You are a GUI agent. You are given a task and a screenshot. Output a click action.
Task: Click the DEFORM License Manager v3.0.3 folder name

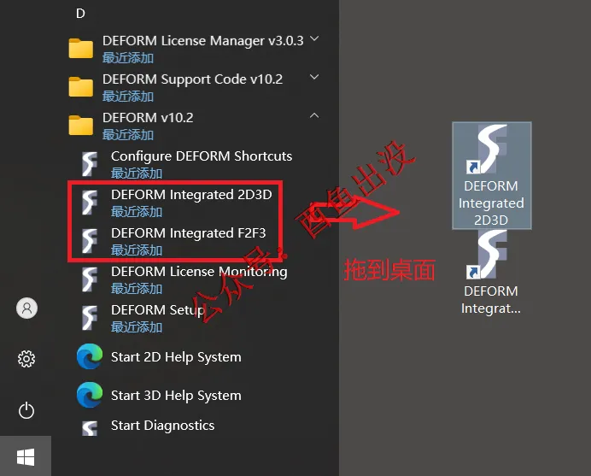(x=202, y=41)
